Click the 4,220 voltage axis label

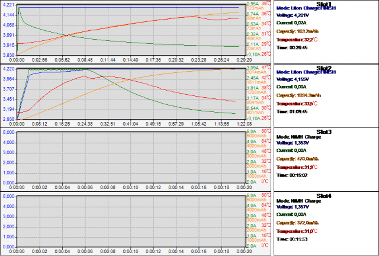tap(8, 69)
